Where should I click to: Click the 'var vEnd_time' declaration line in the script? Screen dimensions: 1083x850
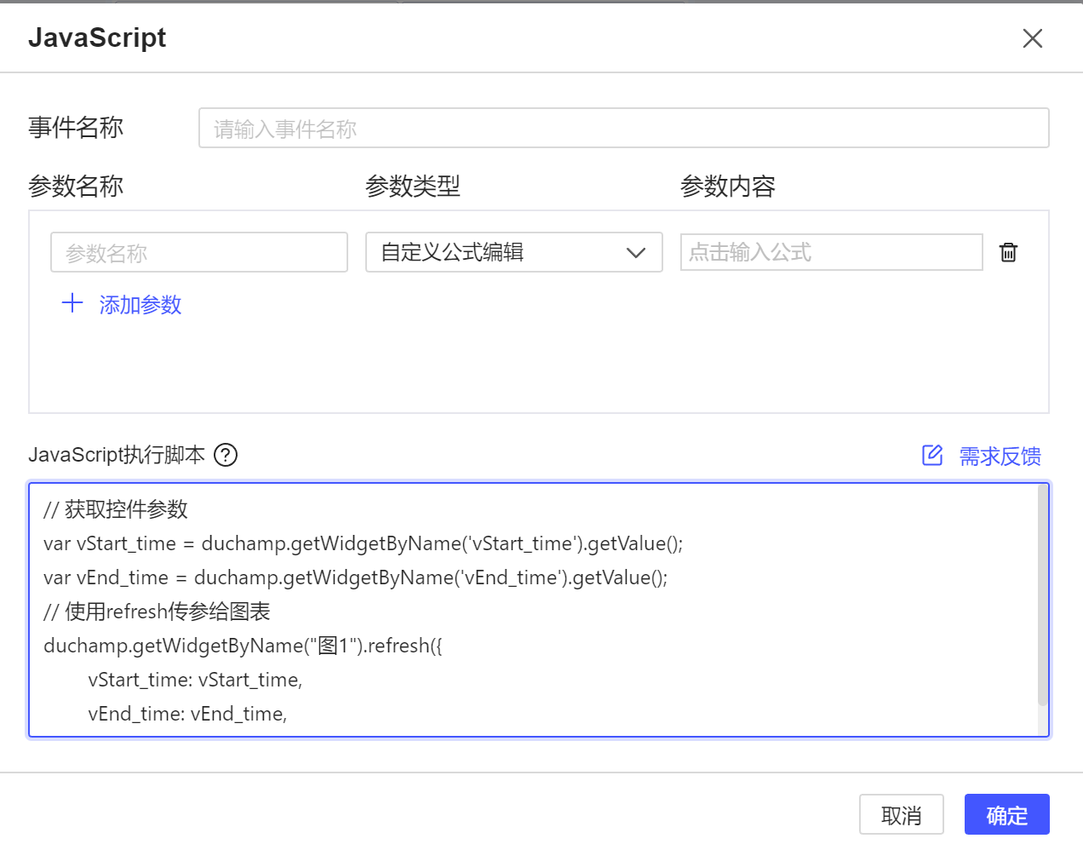[x=355, y=577]
